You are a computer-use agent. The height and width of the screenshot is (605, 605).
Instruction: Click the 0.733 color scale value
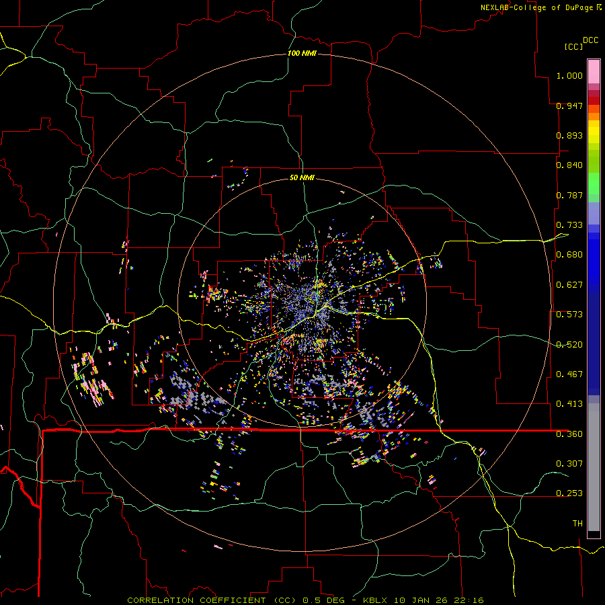(x=569, y=225)
